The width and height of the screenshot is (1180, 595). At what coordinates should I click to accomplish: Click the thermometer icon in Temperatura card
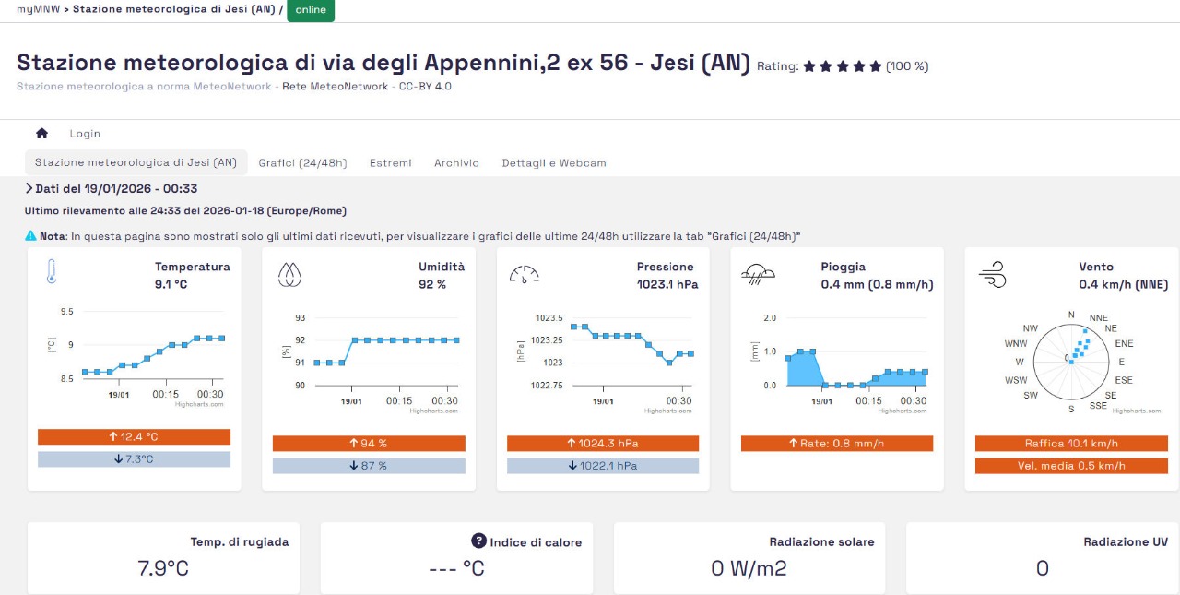pos(52,272)
